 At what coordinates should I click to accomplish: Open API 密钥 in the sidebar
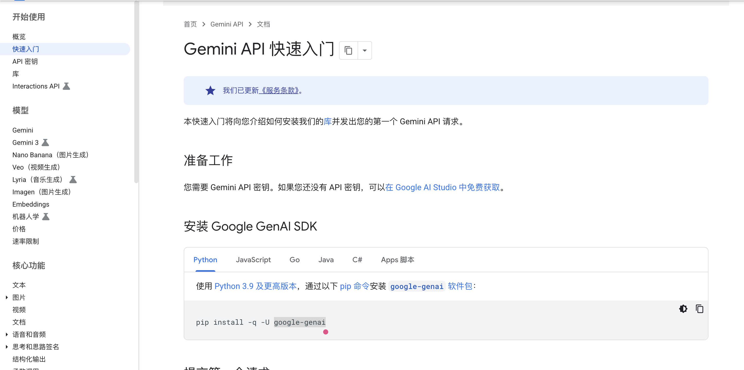(25, 61)
